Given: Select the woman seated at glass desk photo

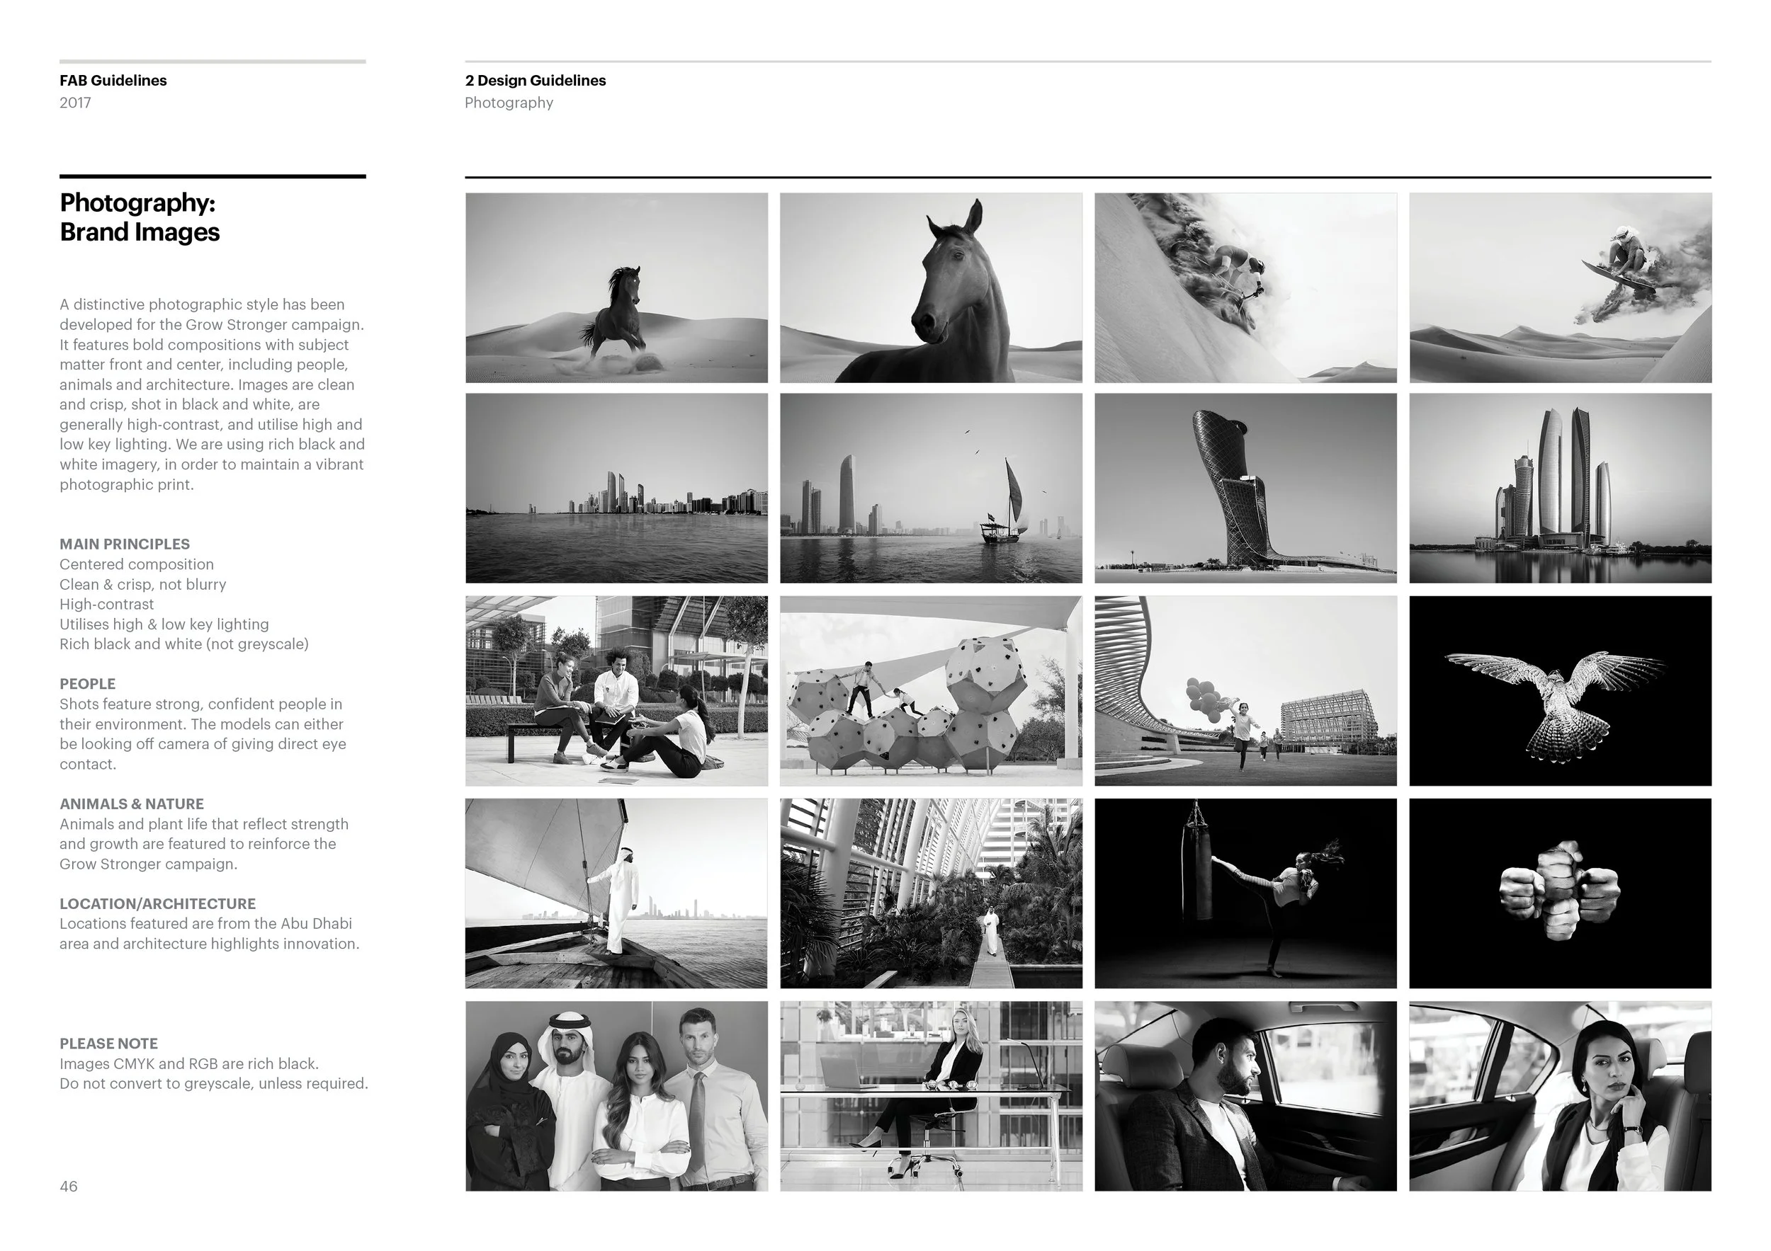Looking at the screenshot, I should tap(931, 1095).
